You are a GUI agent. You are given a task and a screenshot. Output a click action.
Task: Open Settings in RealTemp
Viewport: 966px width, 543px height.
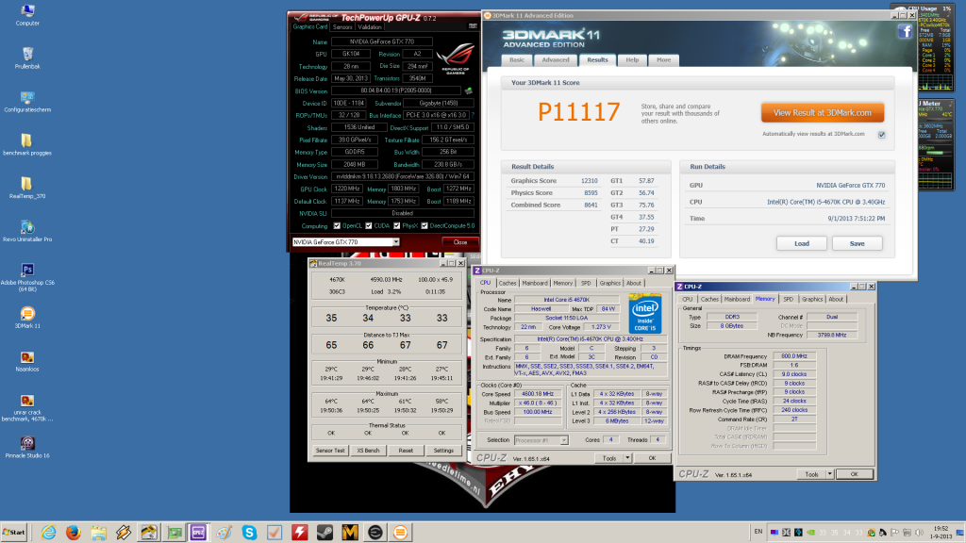[x=443, y=450]
